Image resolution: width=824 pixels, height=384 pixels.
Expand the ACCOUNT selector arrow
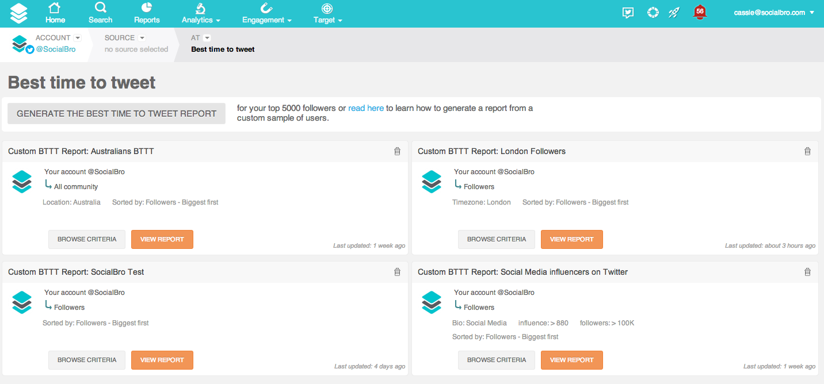(78, 38)
